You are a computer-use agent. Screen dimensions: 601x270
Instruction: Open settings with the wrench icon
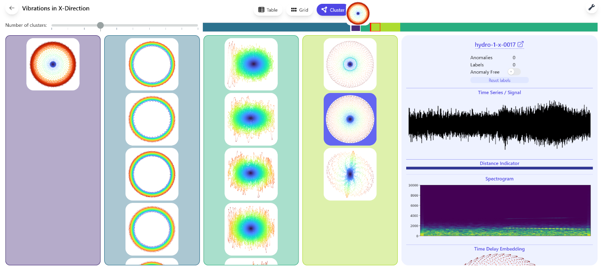[x=592, y=8]
